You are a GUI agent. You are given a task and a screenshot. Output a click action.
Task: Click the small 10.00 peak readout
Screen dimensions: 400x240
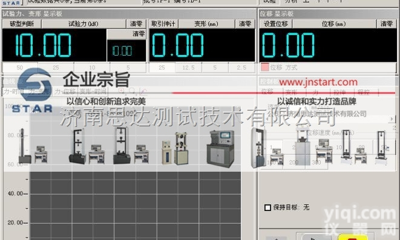[x=122, y=51]
